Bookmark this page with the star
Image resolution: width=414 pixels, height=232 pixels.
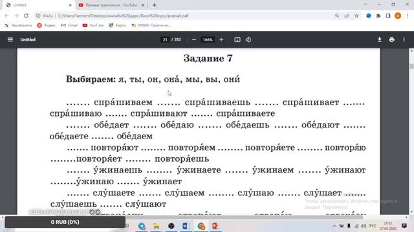point(356,15)
